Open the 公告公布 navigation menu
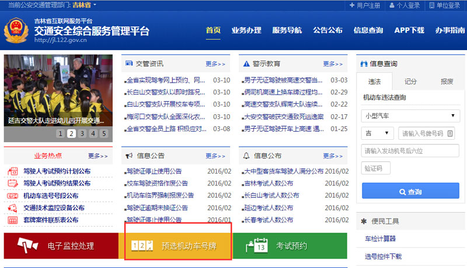467x268 pixels. pos(327,30)
